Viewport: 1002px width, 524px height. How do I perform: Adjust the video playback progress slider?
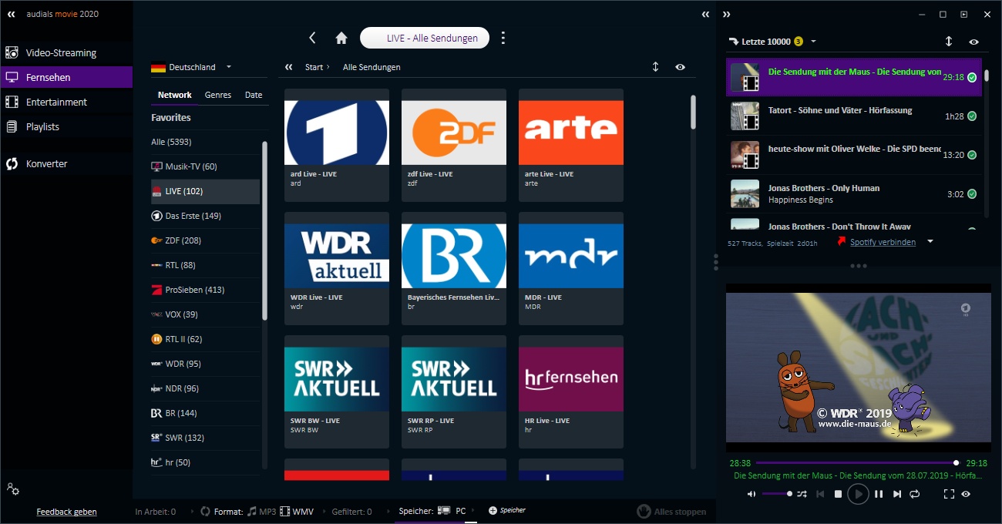coord(856,463)
